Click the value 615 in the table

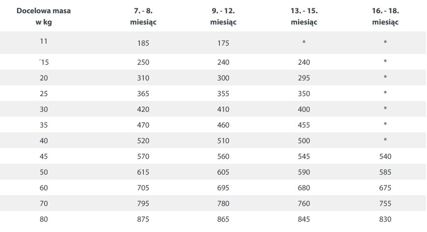(x=143, y=172)
